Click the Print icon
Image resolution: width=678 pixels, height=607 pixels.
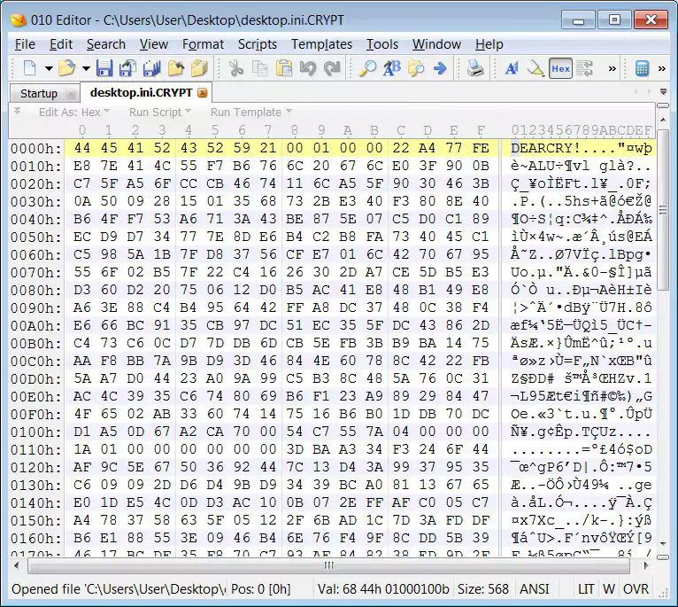click(475, 68)
